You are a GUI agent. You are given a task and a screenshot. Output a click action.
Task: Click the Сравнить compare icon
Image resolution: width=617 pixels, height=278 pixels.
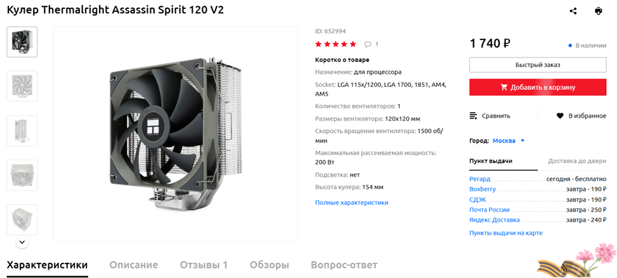(474, 116)
